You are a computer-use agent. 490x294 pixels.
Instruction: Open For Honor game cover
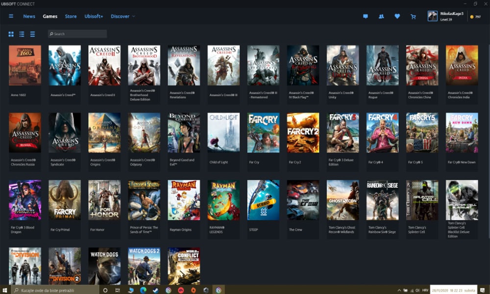(x=104, y=200)
